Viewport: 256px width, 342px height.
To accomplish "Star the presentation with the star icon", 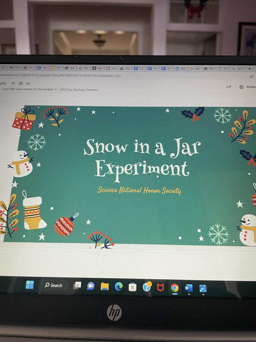I will (x=13, y=83).
